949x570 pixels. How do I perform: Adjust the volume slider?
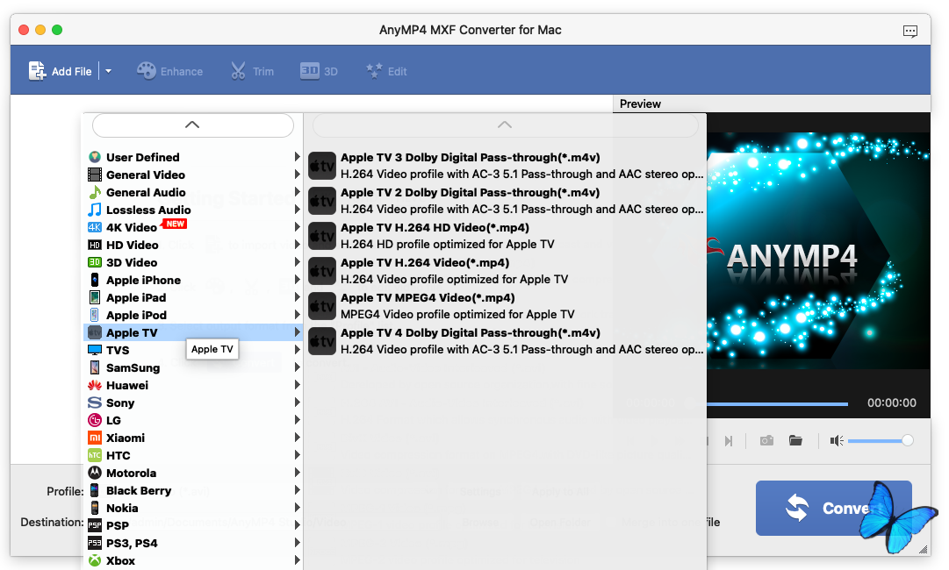point(878,440)
